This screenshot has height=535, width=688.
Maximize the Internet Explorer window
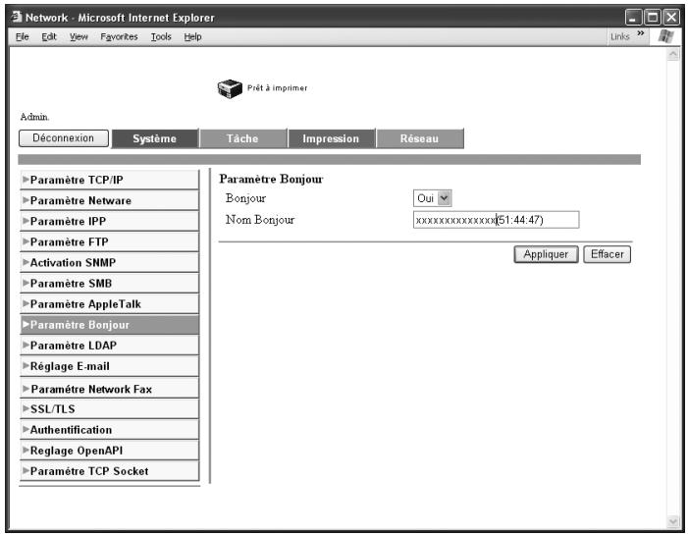point(653,18)
